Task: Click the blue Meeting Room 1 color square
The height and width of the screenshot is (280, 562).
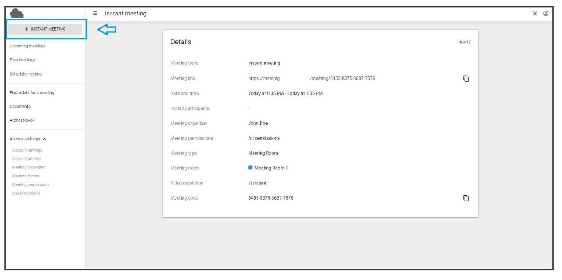Action: [x=251, y=168]
